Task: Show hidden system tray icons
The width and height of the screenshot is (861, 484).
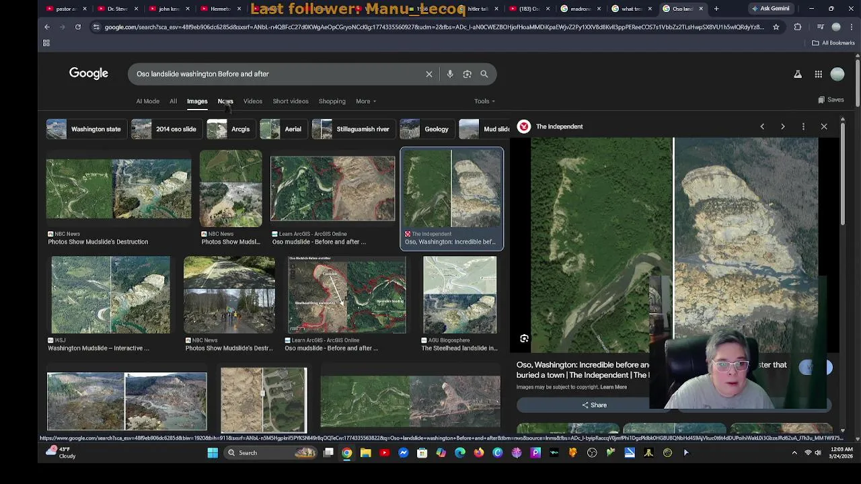Action: (x=794, y=453)
